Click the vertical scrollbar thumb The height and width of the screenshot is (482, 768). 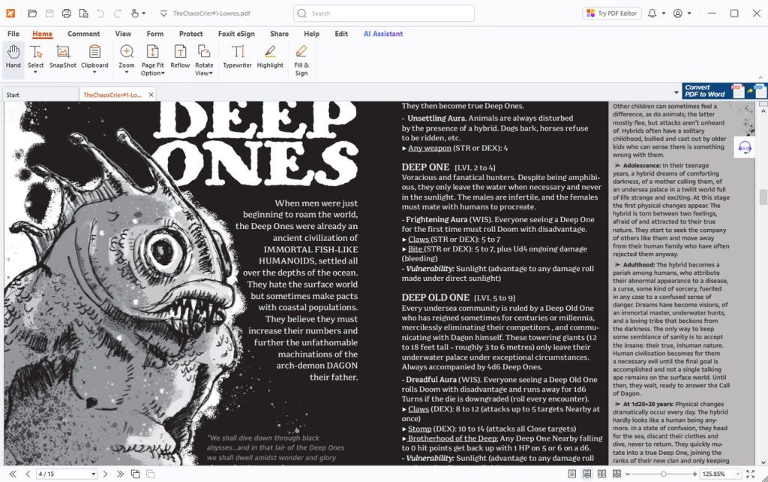(763, 197)
